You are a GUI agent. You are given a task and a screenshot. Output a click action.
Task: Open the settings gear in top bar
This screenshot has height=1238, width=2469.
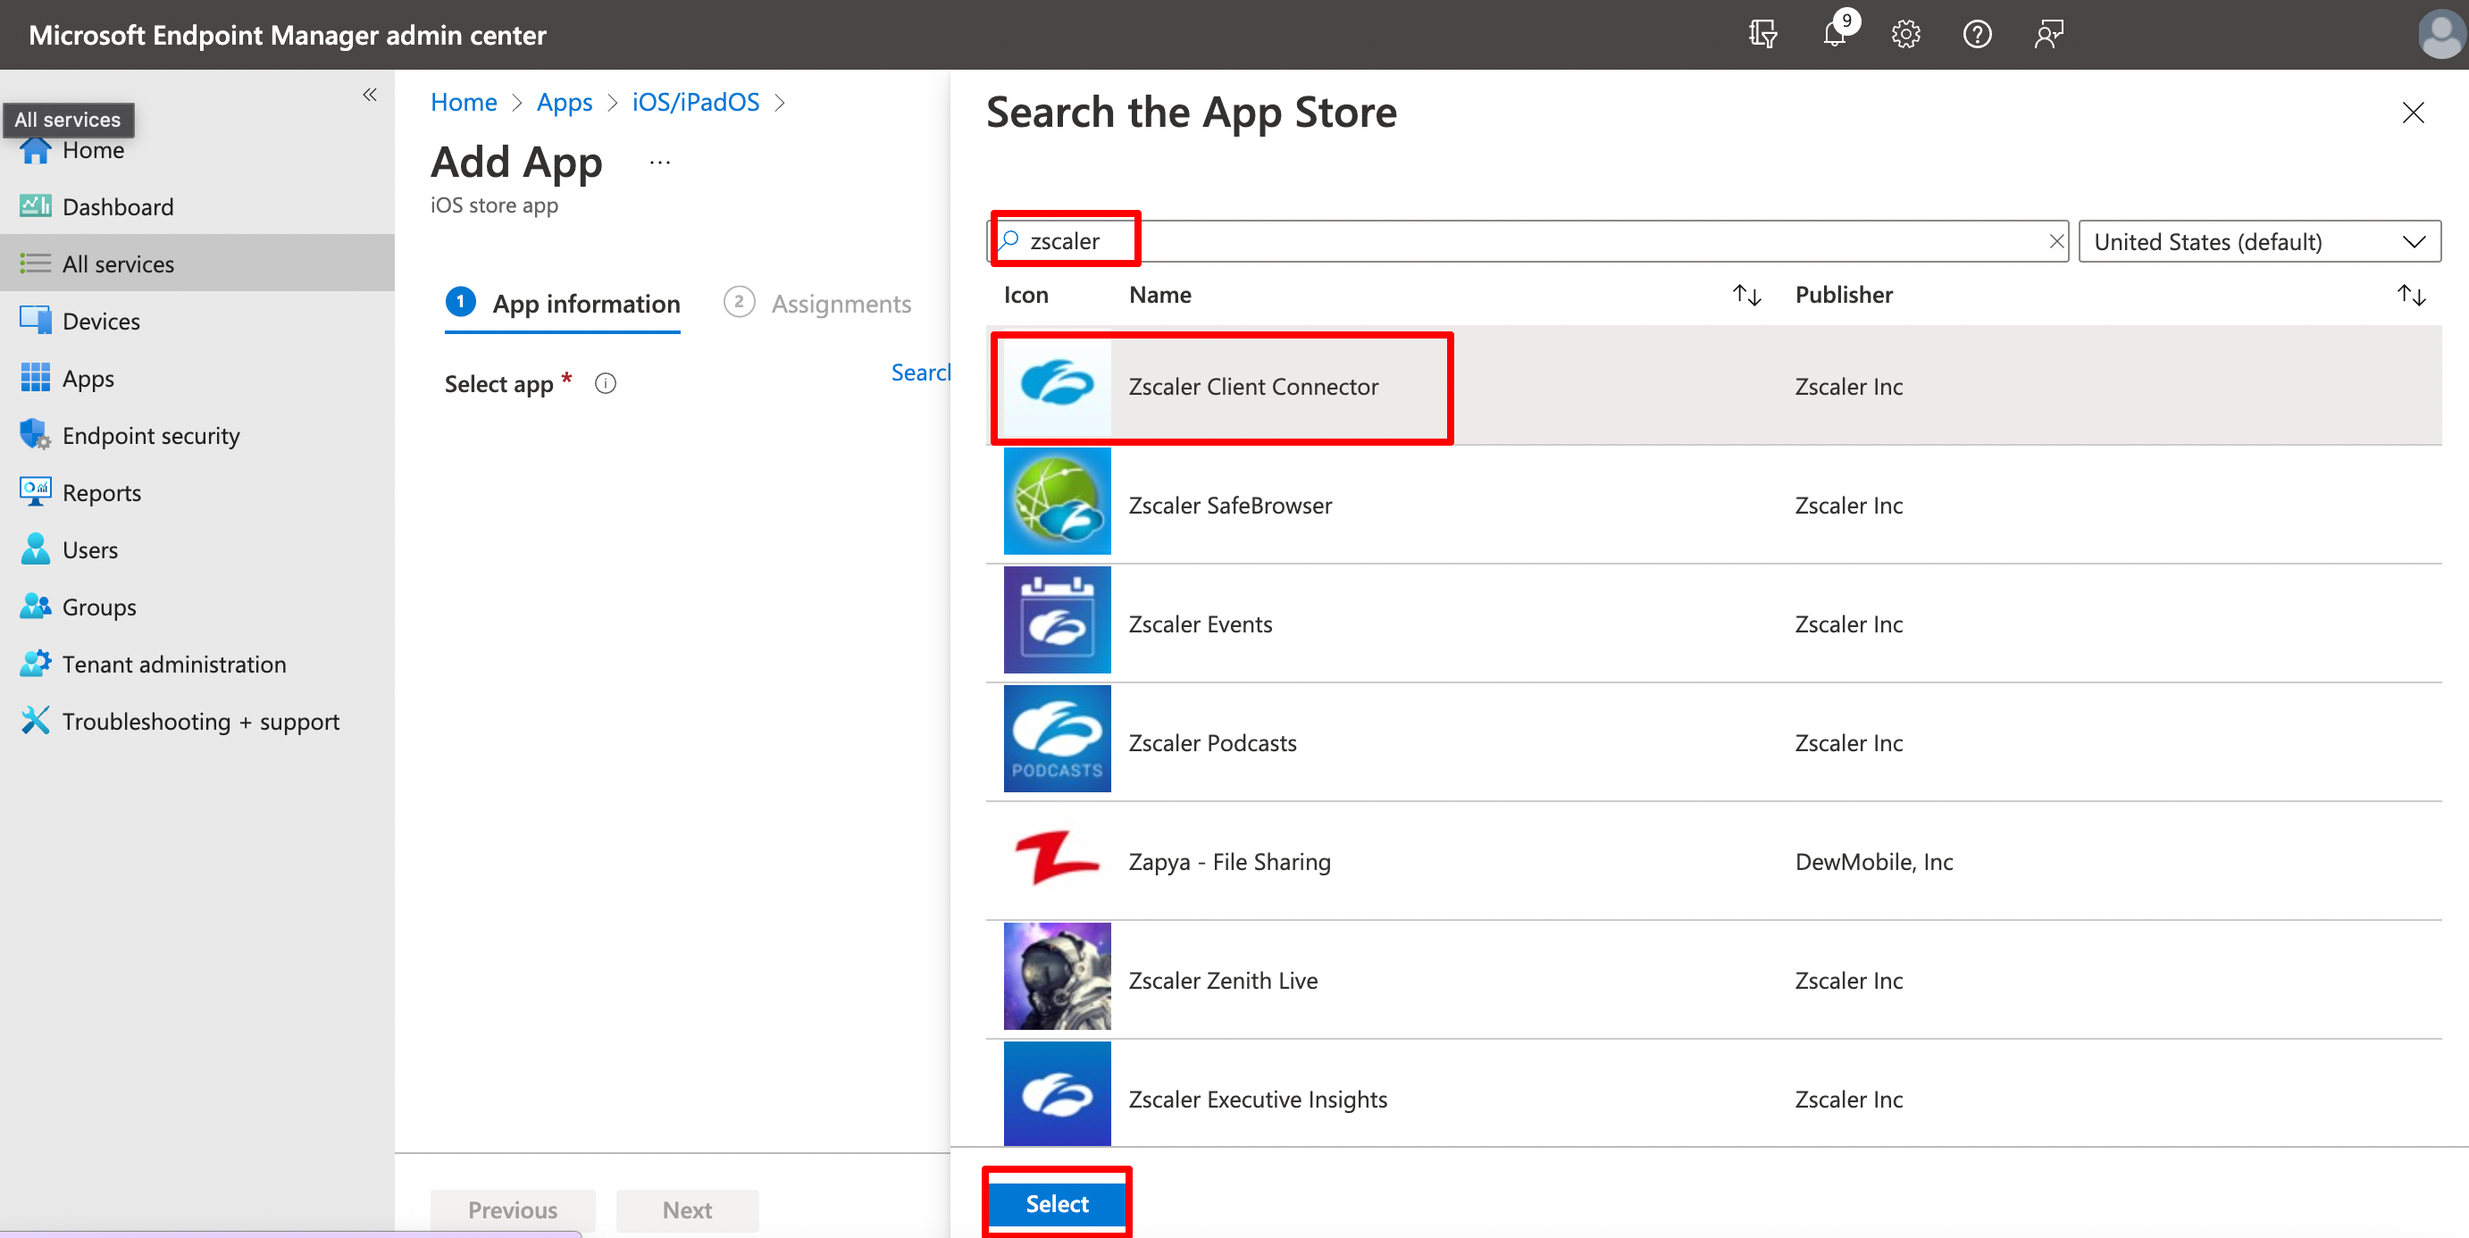coord(1906,35)
